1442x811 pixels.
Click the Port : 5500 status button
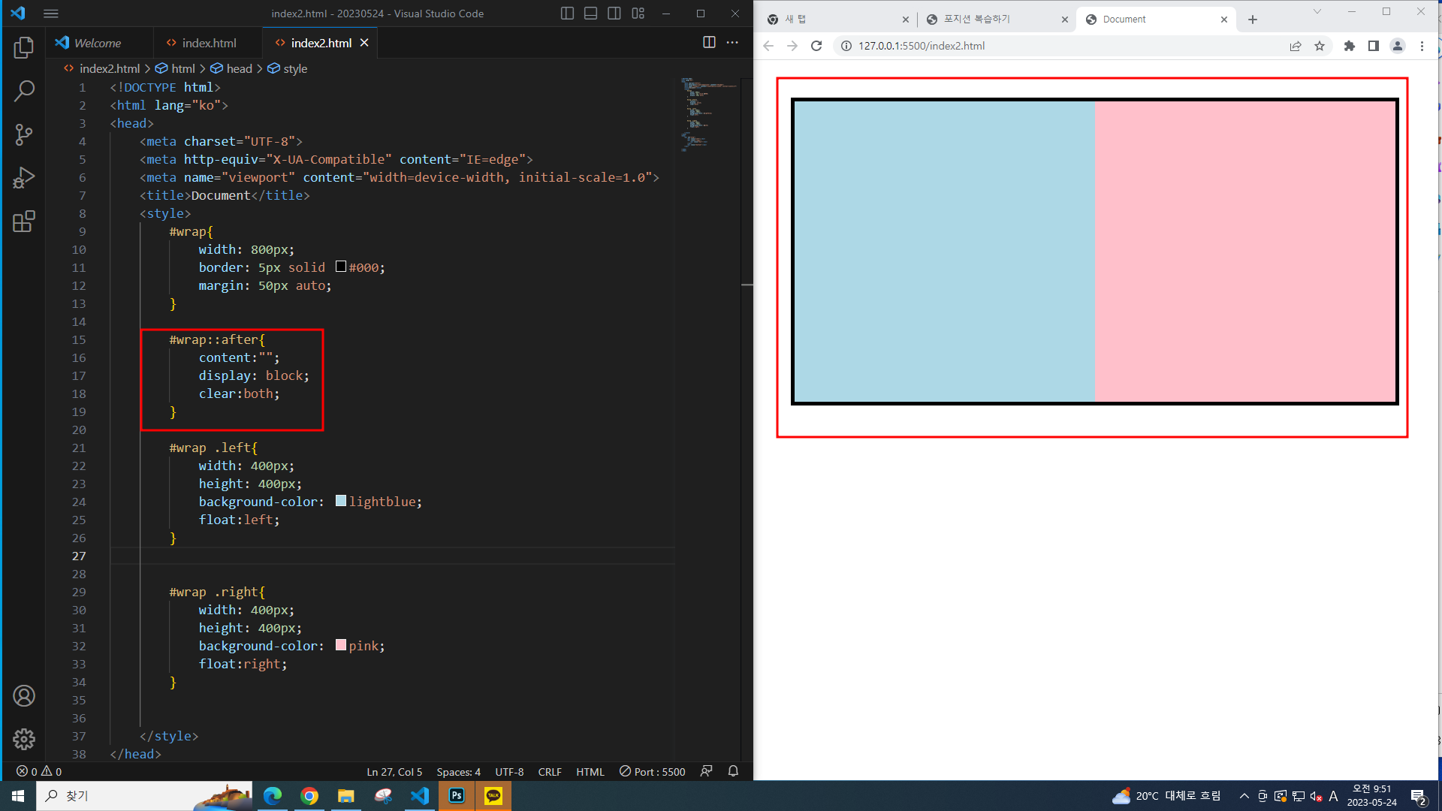(x=652, y=772)
